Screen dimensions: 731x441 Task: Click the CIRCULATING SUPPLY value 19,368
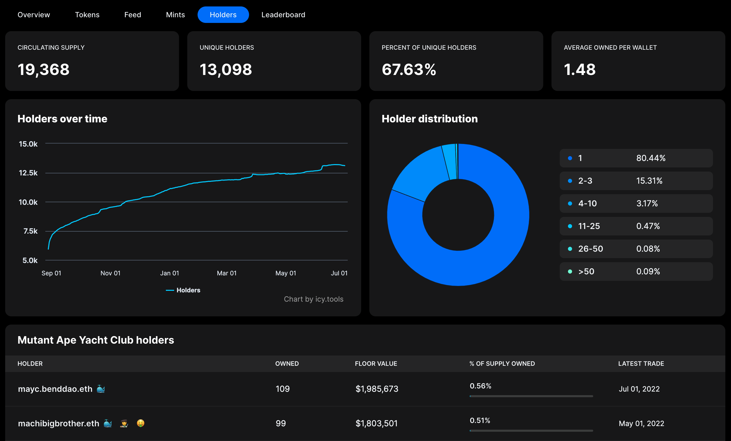pos(43,70)
